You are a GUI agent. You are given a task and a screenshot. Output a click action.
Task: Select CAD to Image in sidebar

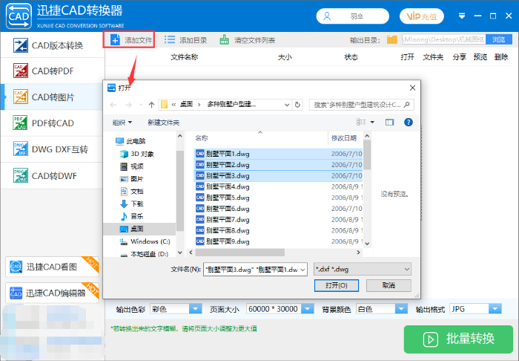(53, 97)
